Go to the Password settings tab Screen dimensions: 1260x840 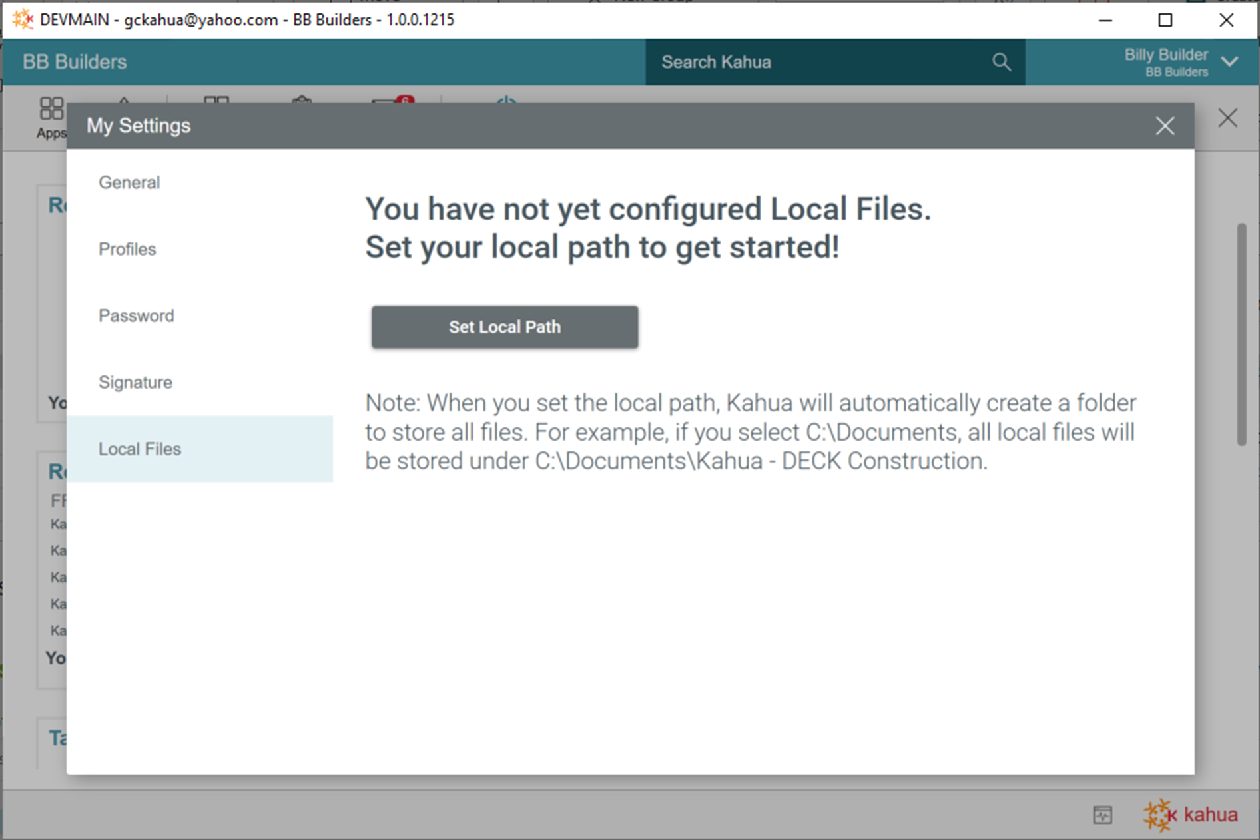[x=137, y=315]
